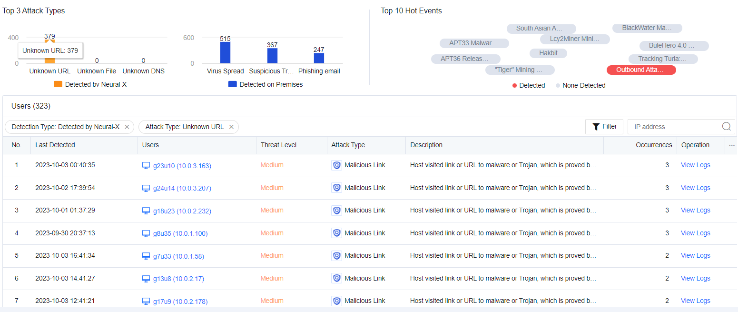Remove the Detected by Neural-X filter chip
Viewport: 738px width, 312px height.
127,127
